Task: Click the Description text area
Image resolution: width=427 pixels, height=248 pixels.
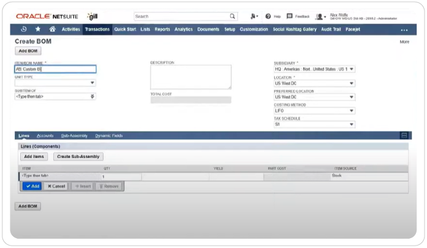Action: pyautogui.click(x=191, y=77)
